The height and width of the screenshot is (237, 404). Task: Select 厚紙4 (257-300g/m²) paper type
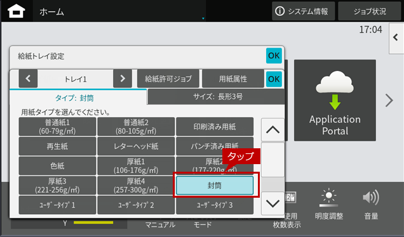[x=136, y=185]
